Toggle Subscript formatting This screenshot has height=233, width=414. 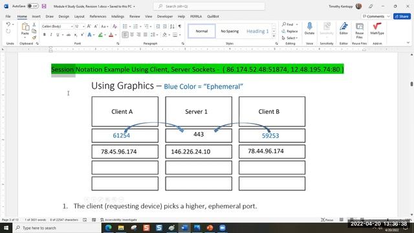tap(76, 34)
